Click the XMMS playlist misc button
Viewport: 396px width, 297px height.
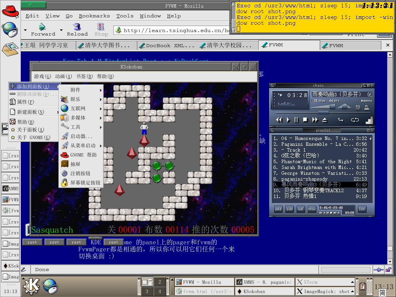click(312, 209)
